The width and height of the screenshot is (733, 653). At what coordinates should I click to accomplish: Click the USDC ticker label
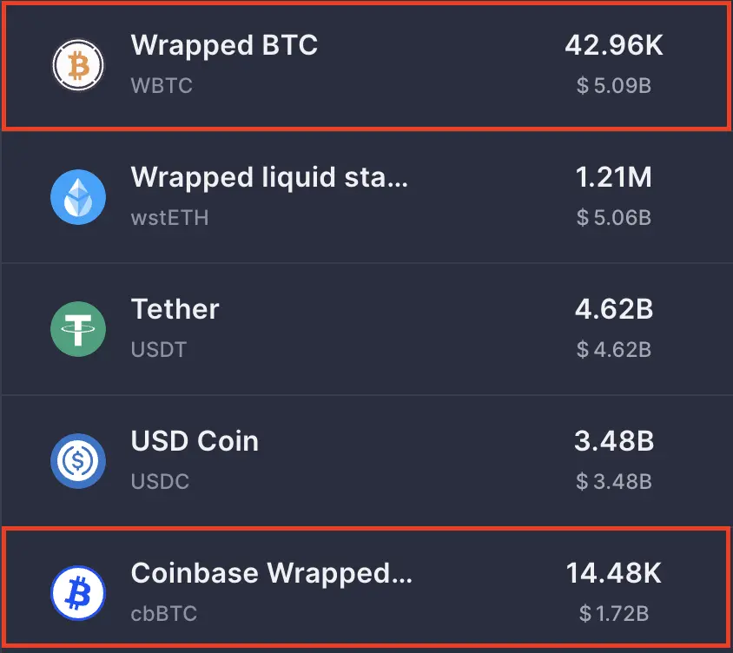pyautogui.click(x=160, y=481)
